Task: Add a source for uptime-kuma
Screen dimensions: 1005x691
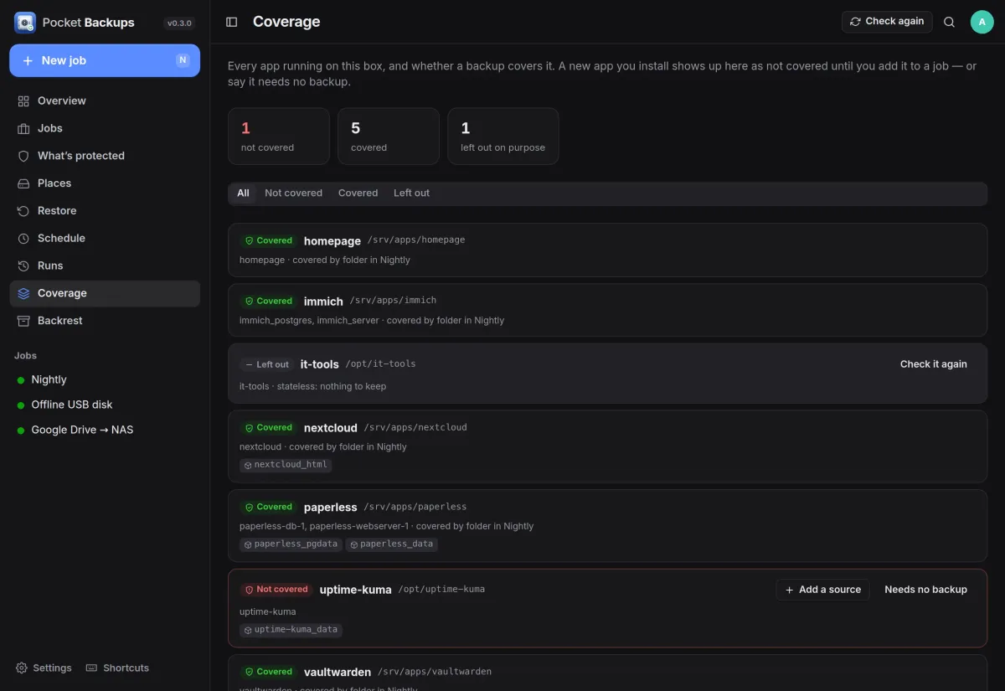Action: [822, 590]
